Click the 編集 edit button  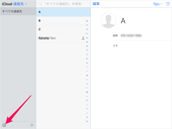point(96,4)
